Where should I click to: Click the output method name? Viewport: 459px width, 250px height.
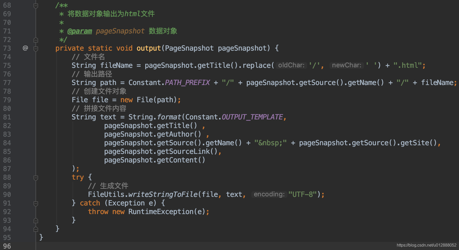tap(149, 48)
